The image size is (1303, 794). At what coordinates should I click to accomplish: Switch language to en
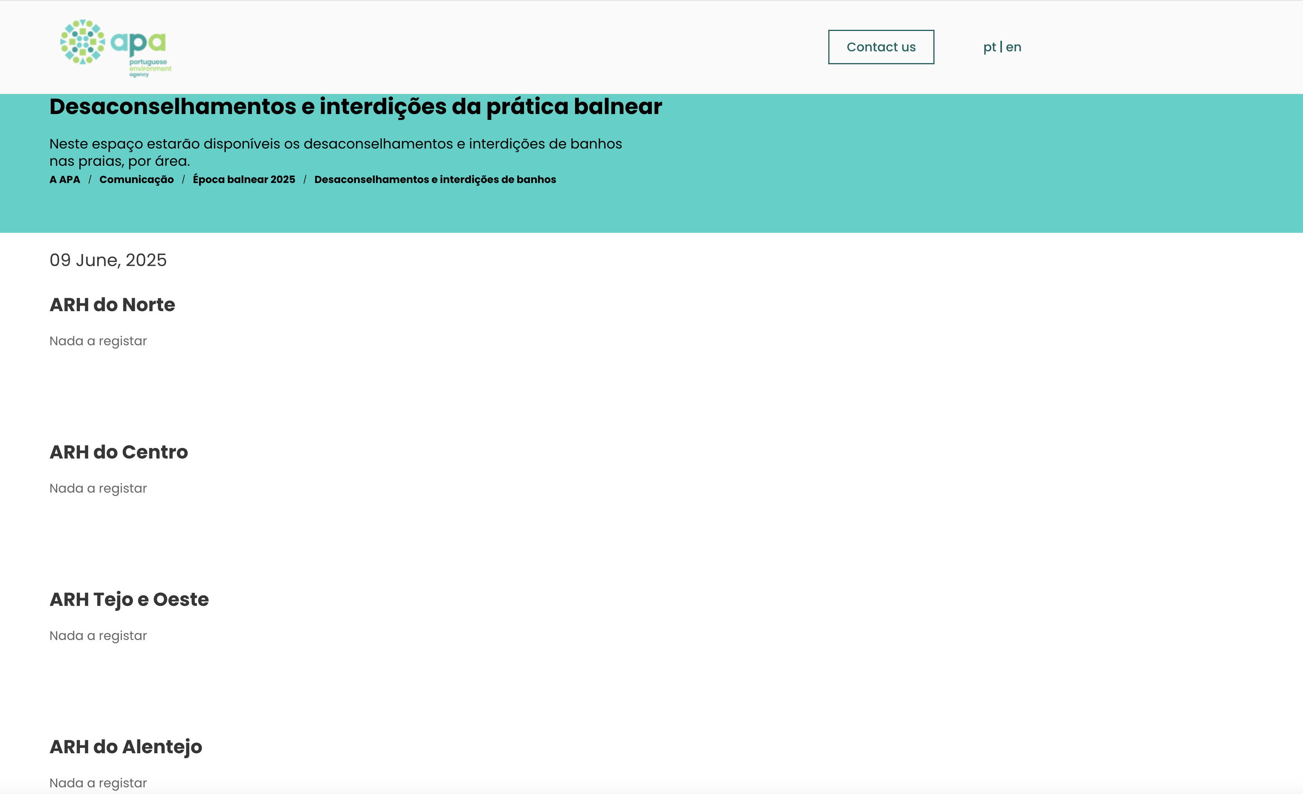1013,47
